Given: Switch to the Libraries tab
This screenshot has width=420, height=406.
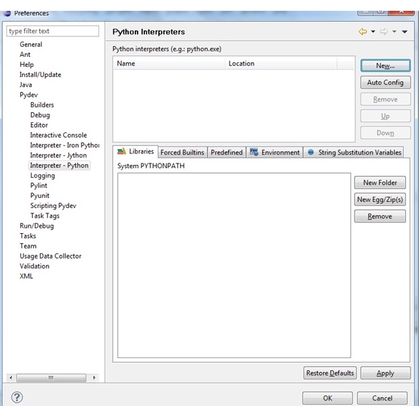Looking at the screenshot, I should pyautogui.click(x=136, y=152).
